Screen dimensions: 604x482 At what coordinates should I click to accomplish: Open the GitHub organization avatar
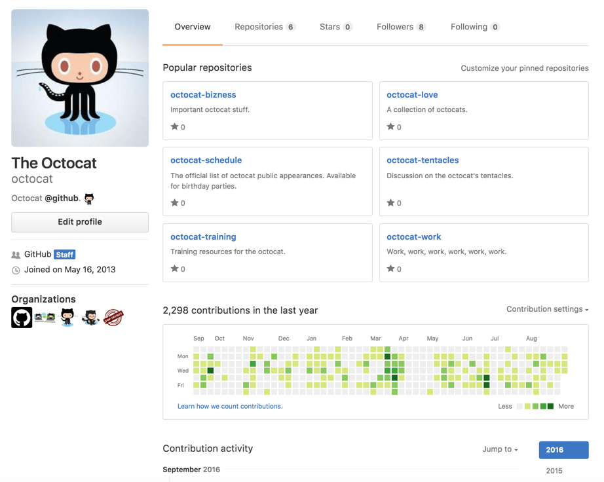tap(22, 318)
